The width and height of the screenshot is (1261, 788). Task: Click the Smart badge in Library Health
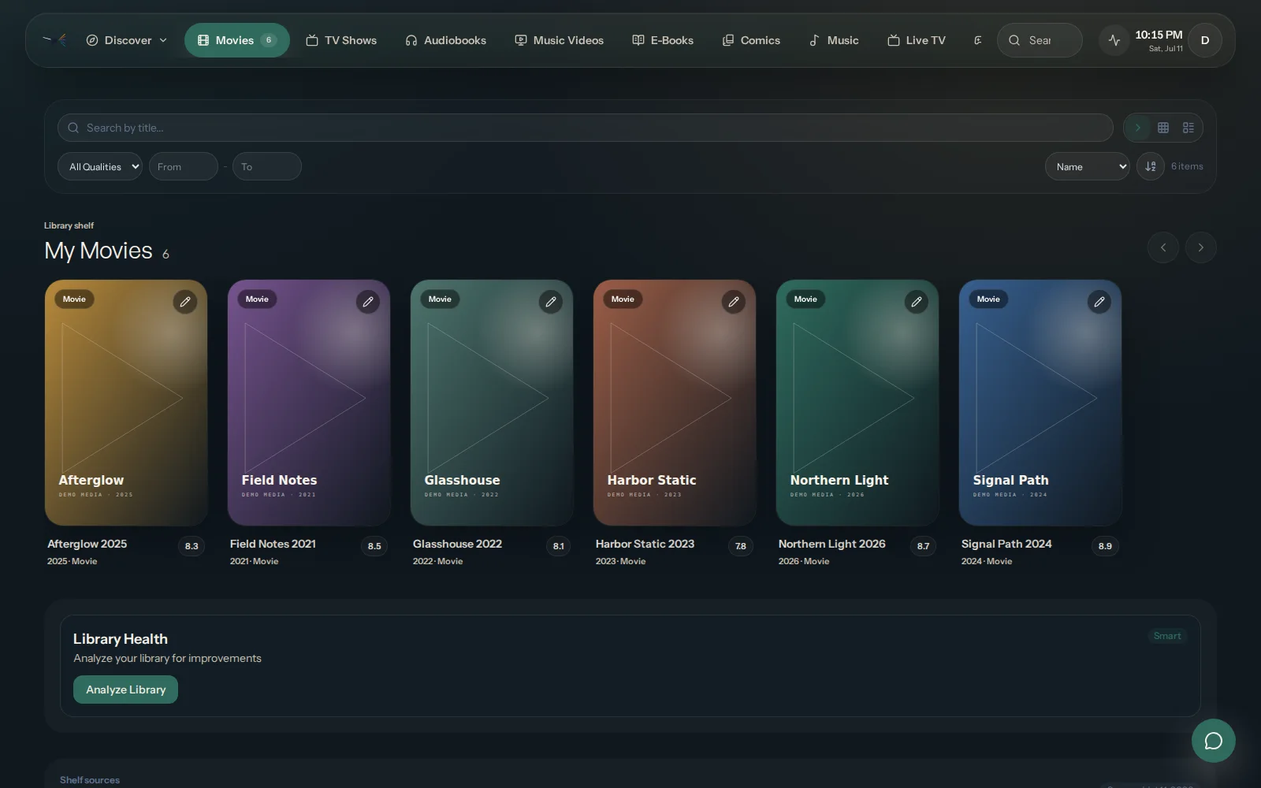[1167, 636]
